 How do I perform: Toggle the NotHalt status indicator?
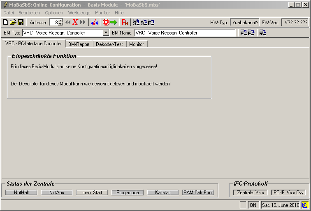pos(21,193)
